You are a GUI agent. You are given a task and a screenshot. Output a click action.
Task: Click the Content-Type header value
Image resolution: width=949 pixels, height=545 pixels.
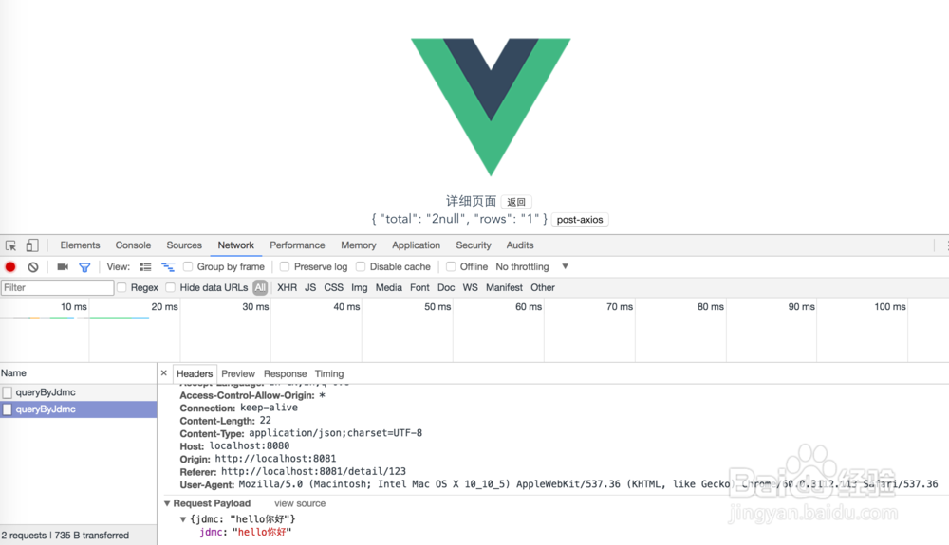pos(335,433)
